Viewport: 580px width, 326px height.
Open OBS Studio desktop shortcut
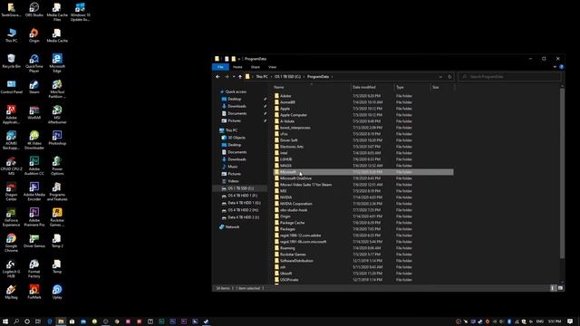pyautogui.click(x=34, y=10)
